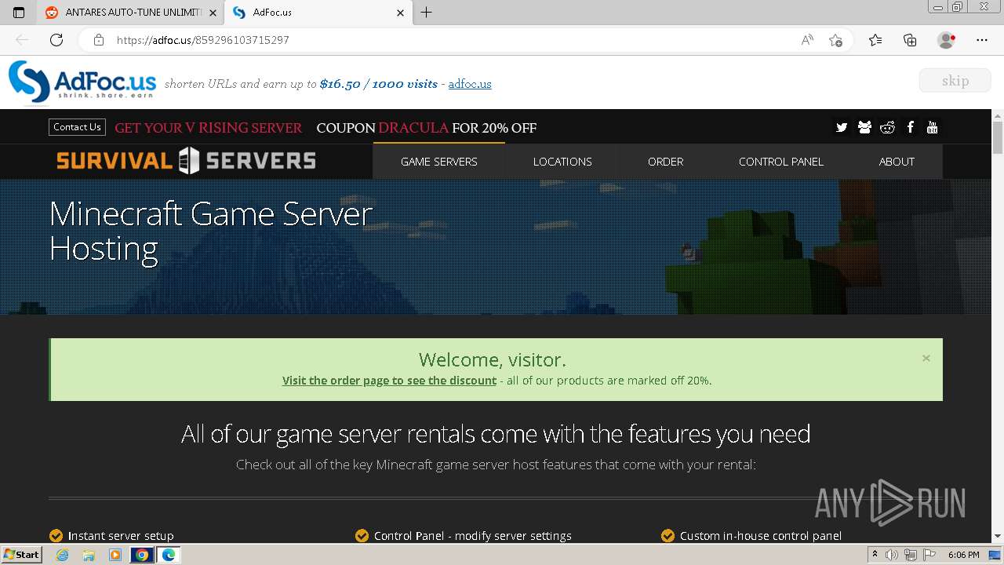The width and height of the screenshot is (1004, 565).
Task: Click Custom in-house control panel text
Action: [x=761, y=535]
